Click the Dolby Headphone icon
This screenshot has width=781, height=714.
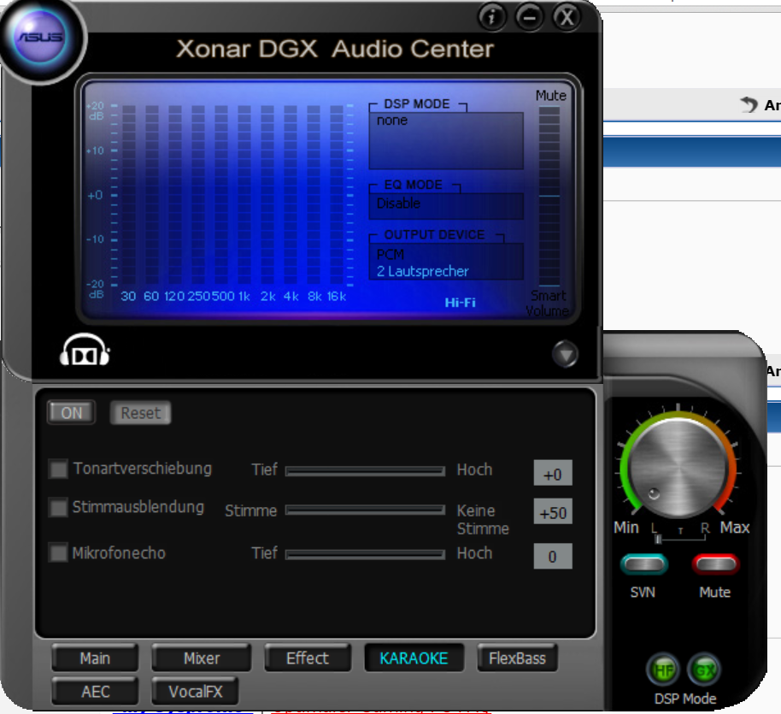[85, 350]
